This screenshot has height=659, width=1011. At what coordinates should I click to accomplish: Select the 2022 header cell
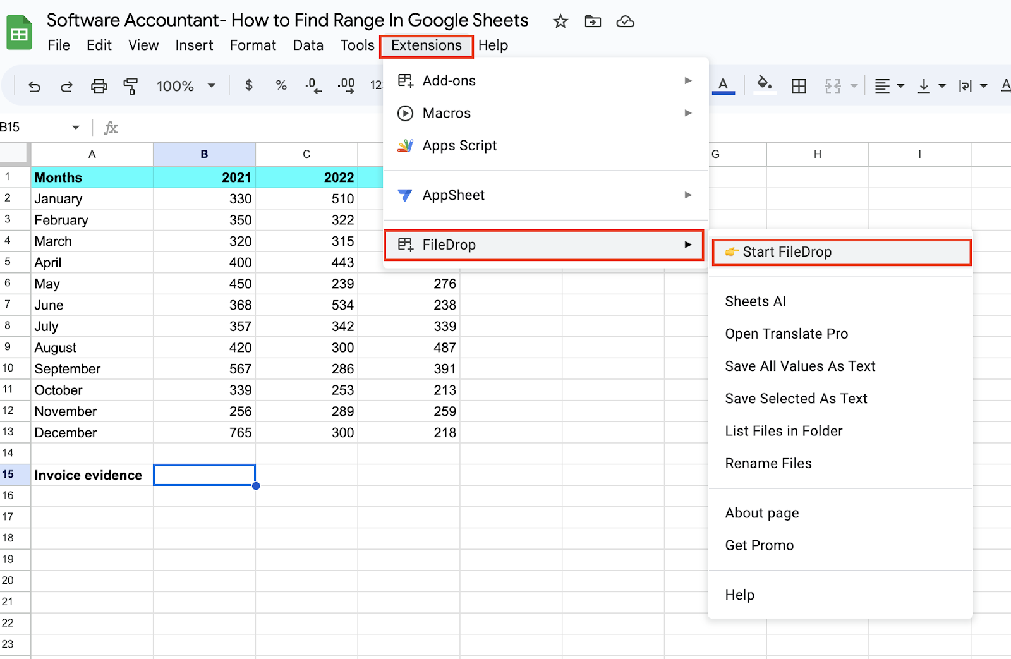[x=306, y=178]
